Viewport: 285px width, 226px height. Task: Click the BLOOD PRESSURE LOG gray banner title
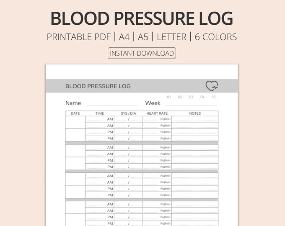pyautogui.click(x=98, y=86)
